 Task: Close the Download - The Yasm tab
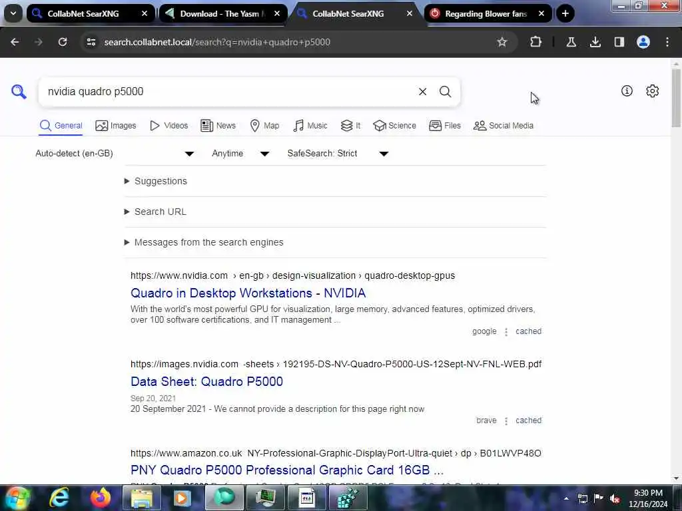pyautogui.click(x=277, y=13)
